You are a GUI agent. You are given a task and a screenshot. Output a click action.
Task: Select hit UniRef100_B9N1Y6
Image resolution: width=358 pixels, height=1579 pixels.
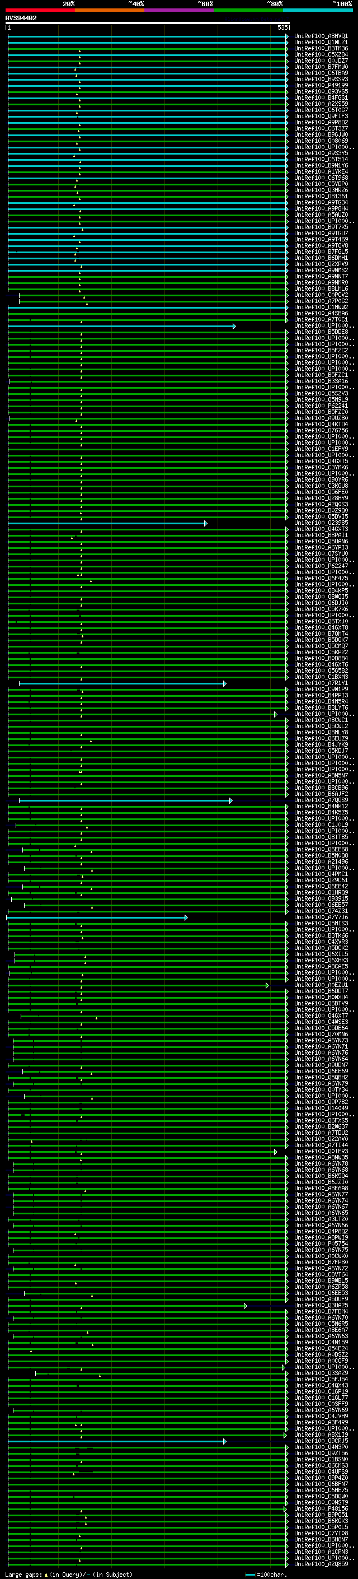click(x=321, y=165)
